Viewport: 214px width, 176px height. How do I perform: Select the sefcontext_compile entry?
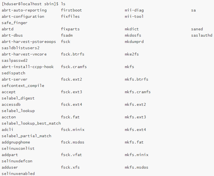tap(23, 86)
